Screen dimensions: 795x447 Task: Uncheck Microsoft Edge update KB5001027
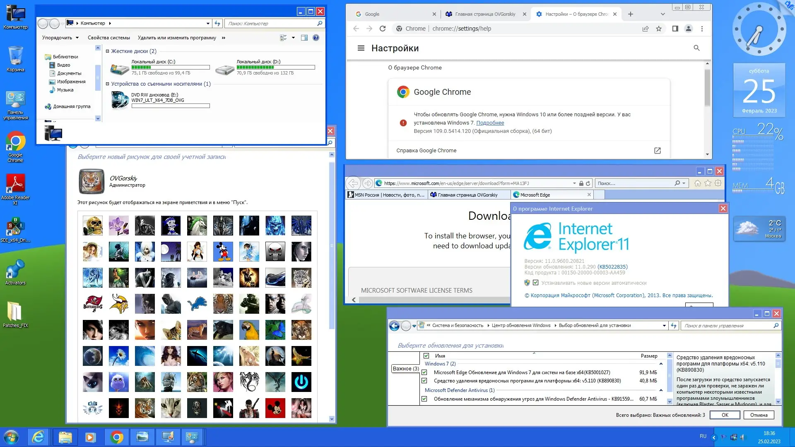424,372
